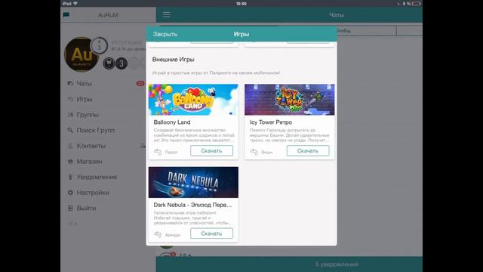Click the 16:46 clock in status bar
Viewport: 483px width, 272px height.
[x=241, y=3]
